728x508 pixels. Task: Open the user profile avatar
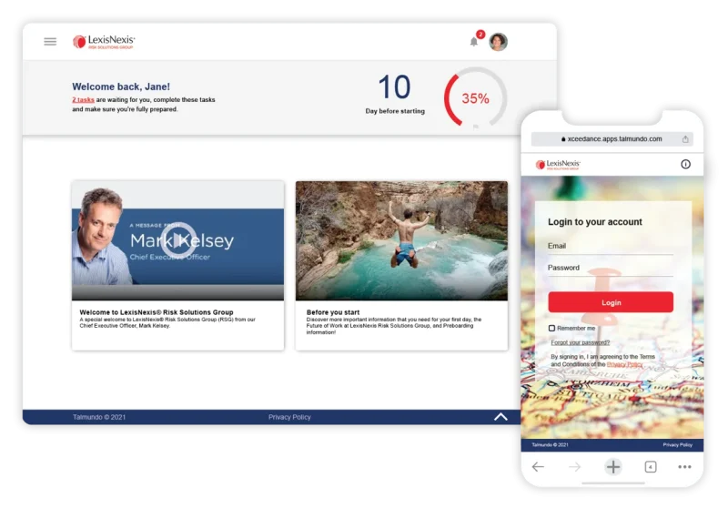pos(498,42)
